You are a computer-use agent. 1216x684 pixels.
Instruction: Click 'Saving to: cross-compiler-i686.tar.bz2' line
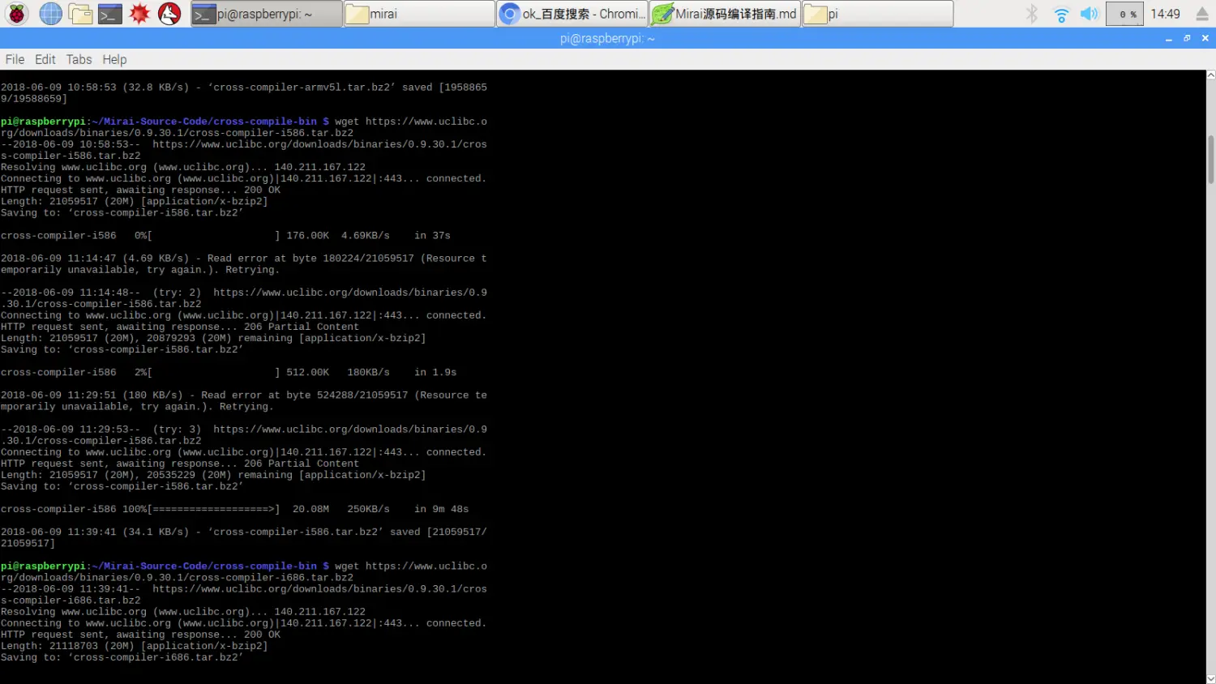pos(122,657)
